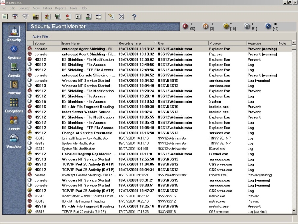Click the Medium severity M counter icon

pyautogui.click(x=205, y=26)
